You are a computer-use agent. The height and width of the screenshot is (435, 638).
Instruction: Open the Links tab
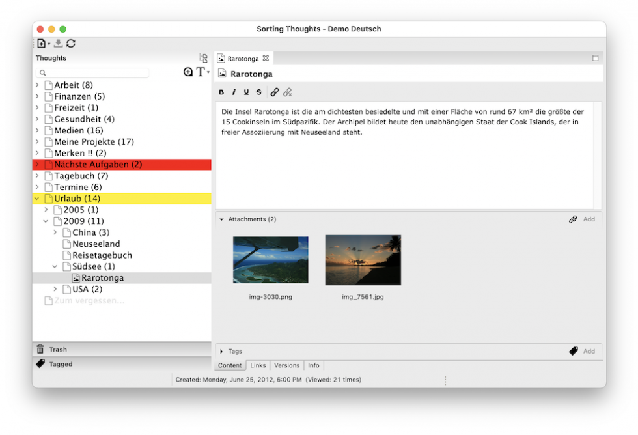tap(258, 366)
